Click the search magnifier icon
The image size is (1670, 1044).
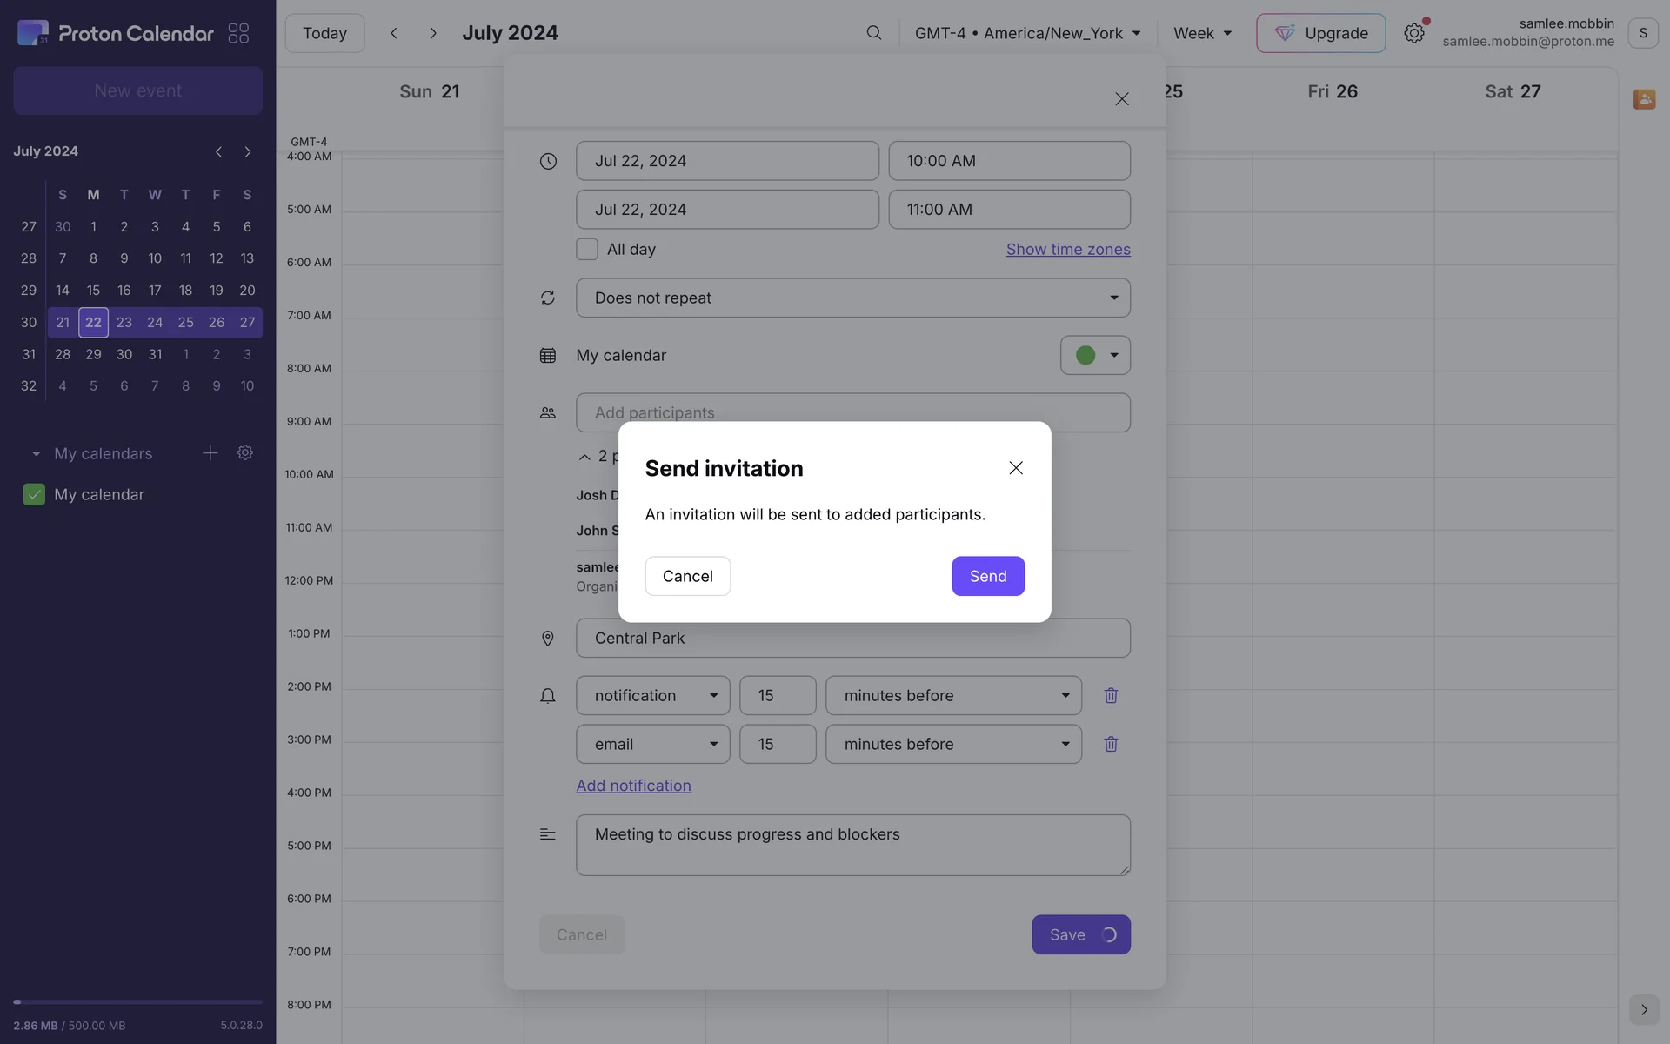tap(873, 33)
